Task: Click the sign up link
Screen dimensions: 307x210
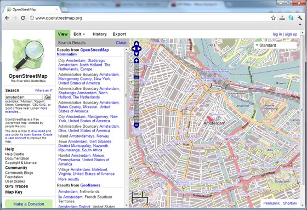Action: tap(291, 35)
